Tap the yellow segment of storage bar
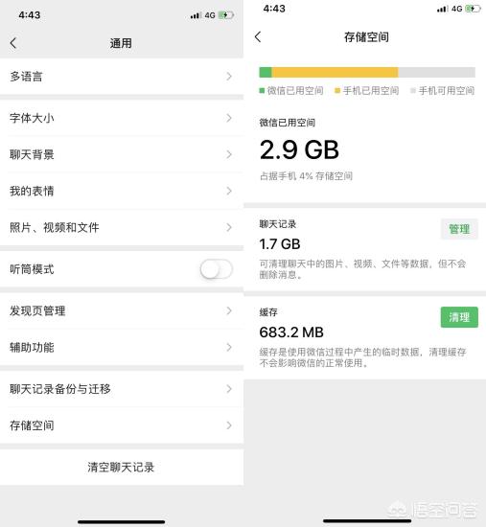Image resolution: width=486 pixels, height=527 pixels. point(335,72)
